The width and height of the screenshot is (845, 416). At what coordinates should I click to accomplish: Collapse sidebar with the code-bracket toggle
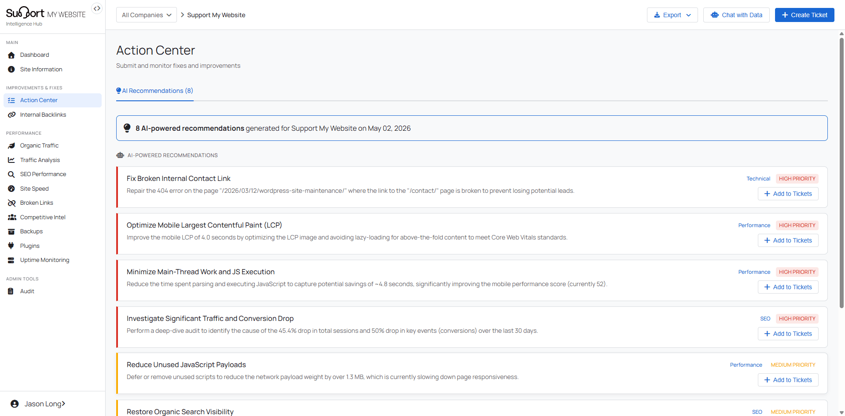pyautogui.click(x=97, y=8)
